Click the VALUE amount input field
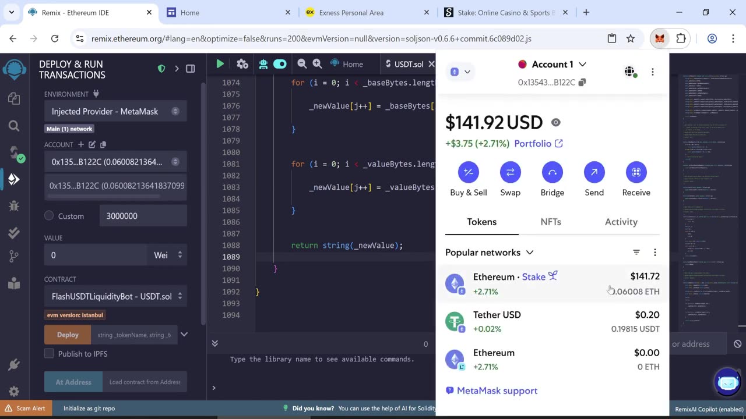746x419 pixels. coord(96,255)
